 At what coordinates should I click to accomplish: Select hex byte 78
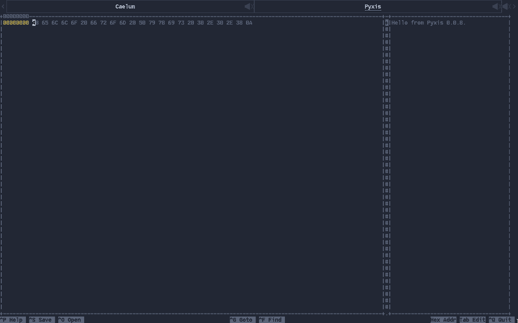pos(161,23)
